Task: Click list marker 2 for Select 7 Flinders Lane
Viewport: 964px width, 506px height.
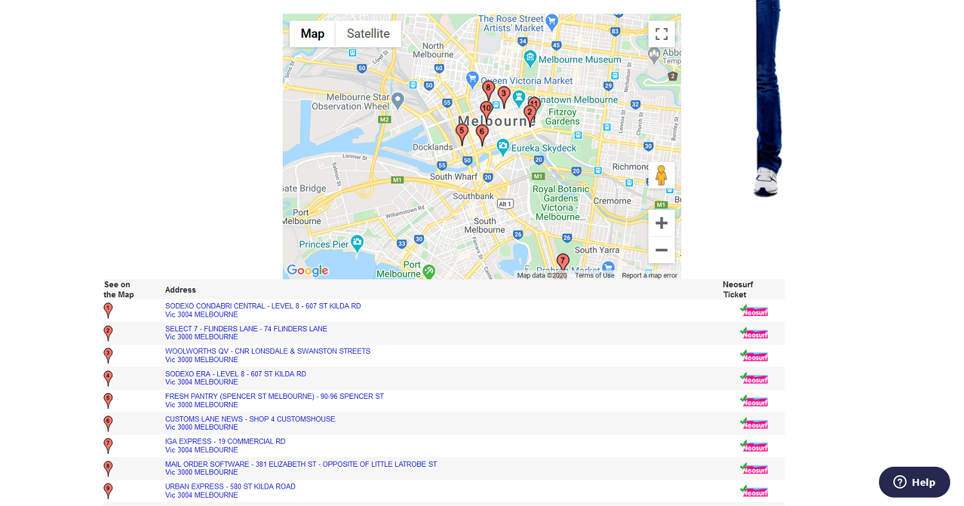Action: [108, 333]
